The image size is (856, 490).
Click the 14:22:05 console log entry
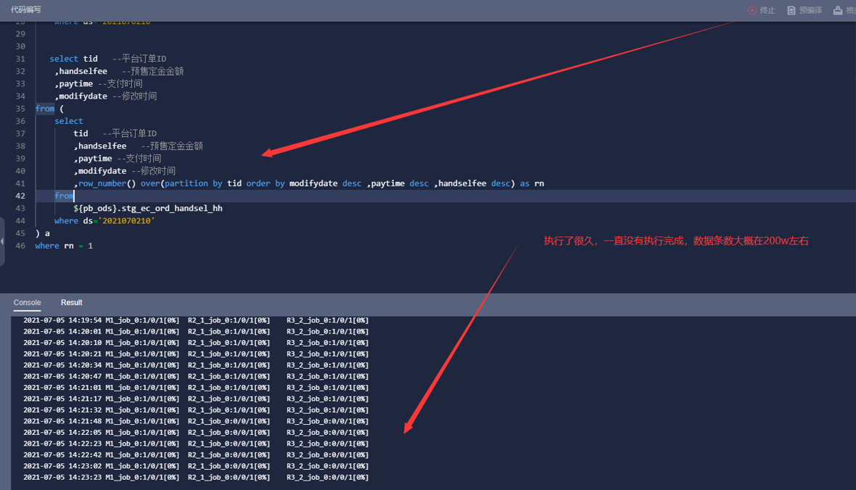pos(195,433)
